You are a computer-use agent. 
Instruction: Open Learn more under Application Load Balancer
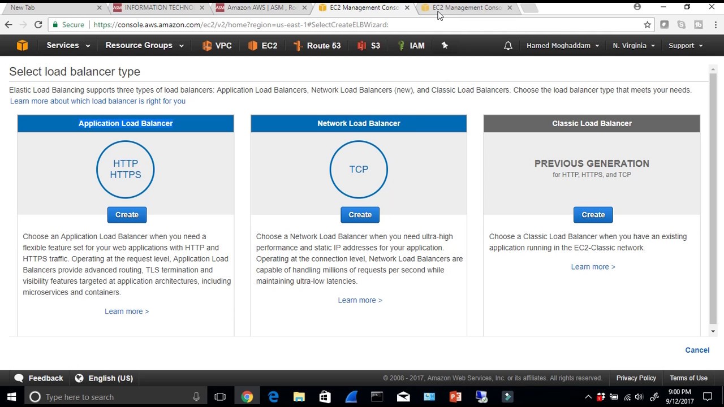click(x=127, y=311)
